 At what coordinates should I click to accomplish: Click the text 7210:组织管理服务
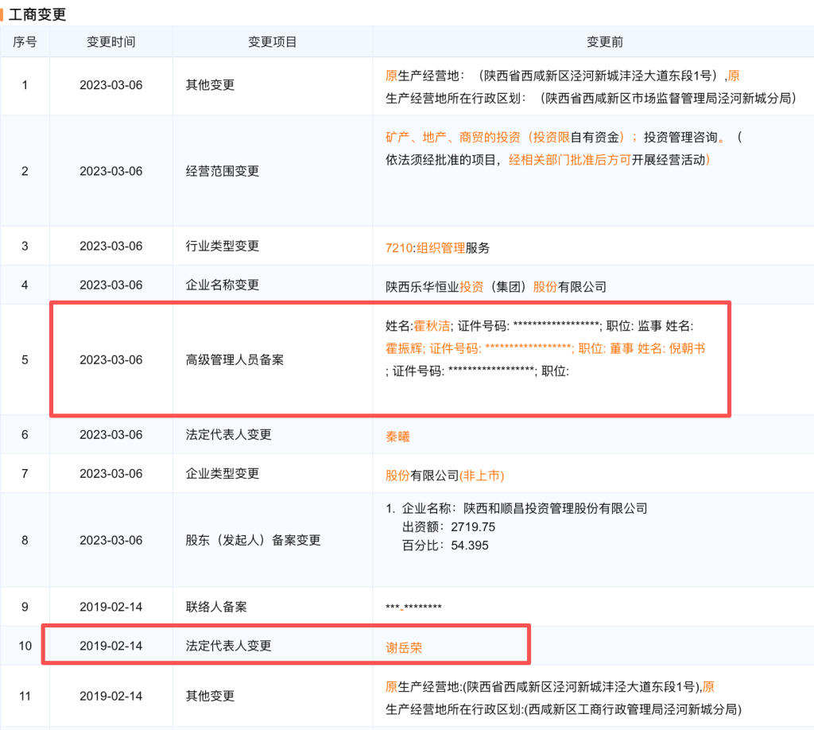click(x=438, y=247)
